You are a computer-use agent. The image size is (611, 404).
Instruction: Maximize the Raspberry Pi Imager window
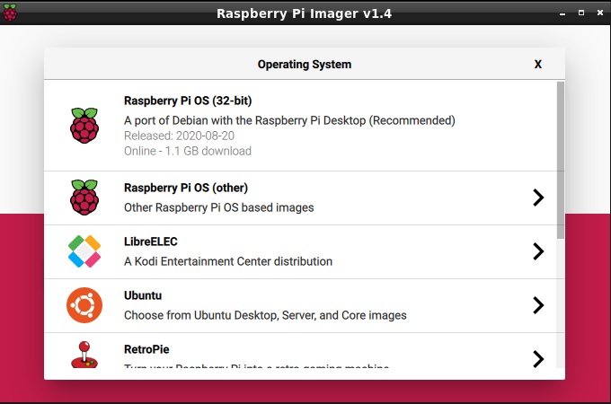pos(581,13)
